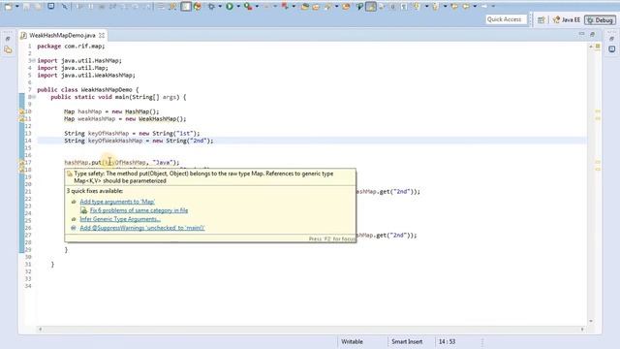Click the first overview ruler warning marker near line 10
Viewport: 620px width, 349px height.
pyautogui.click(x=598, y=111)
